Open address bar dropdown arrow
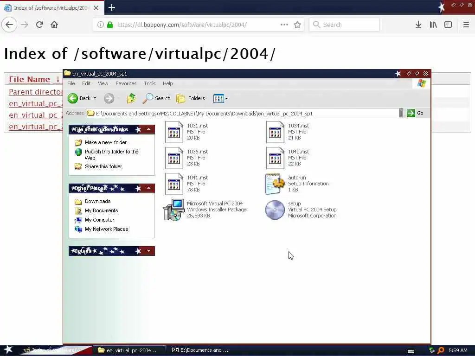The width and height of the screenshot is (475, 356). (x=401, y=113)
